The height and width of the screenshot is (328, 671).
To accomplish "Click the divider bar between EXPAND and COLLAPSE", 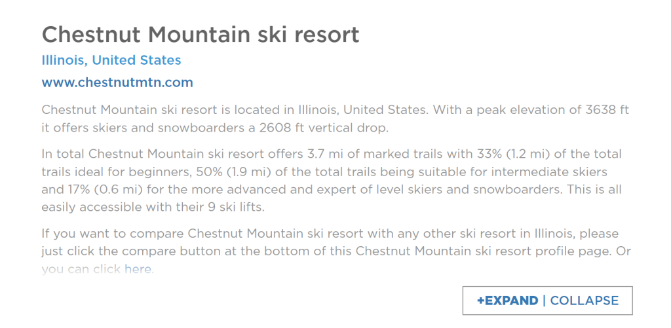I will tap(545, 301).
